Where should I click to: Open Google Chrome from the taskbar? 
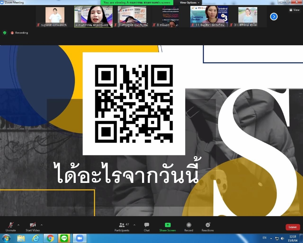50,238
